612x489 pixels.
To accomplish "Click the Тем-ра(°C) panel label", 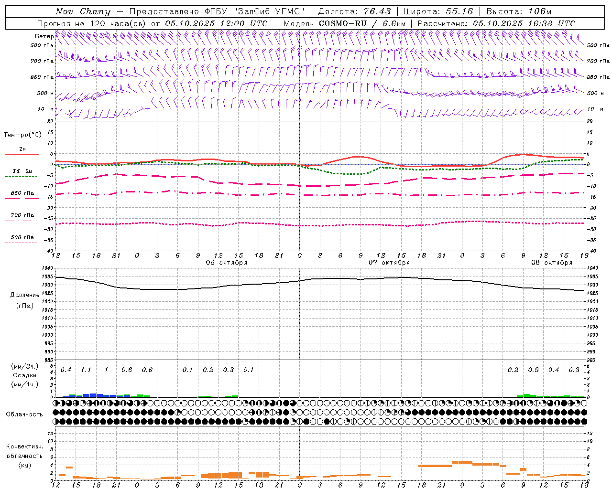I will pos(22,135).
